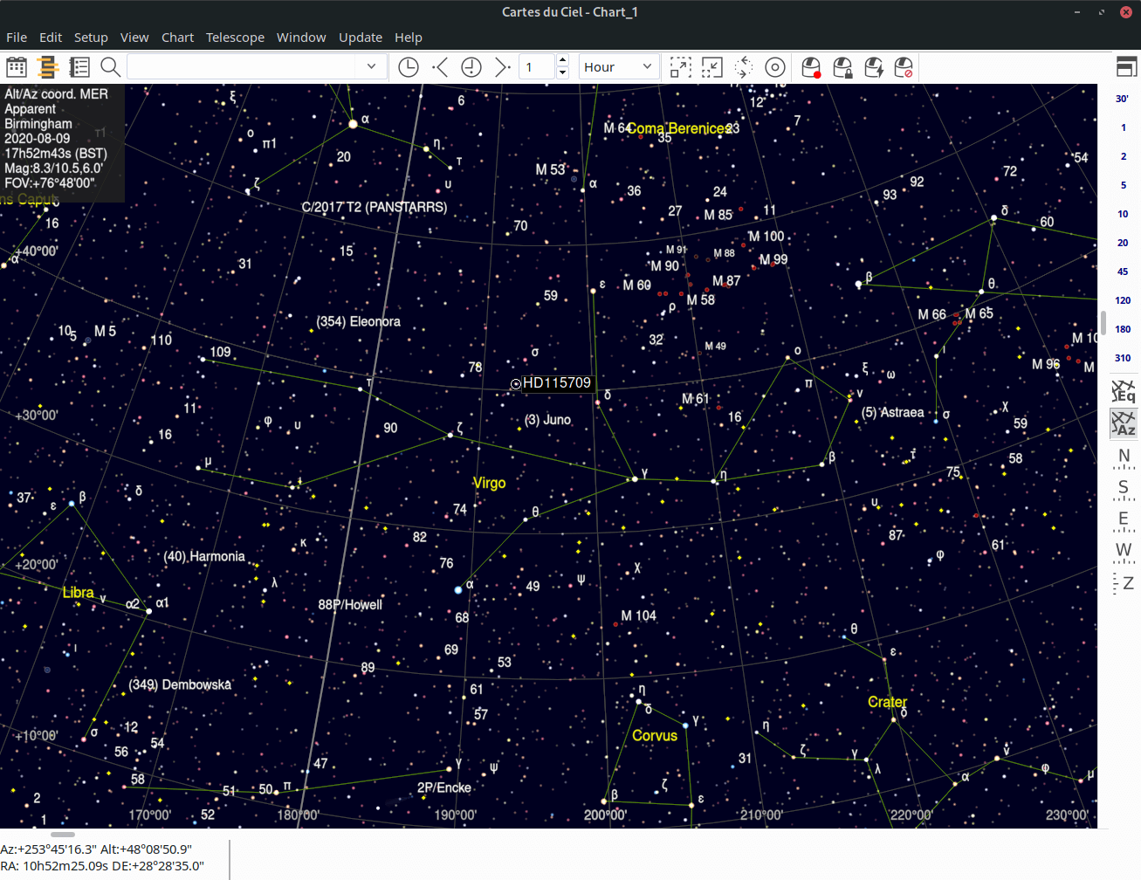This screenshot has height=880, width=1141.
Task: Step time forward arrow
Action: click(x=502, y=67)
